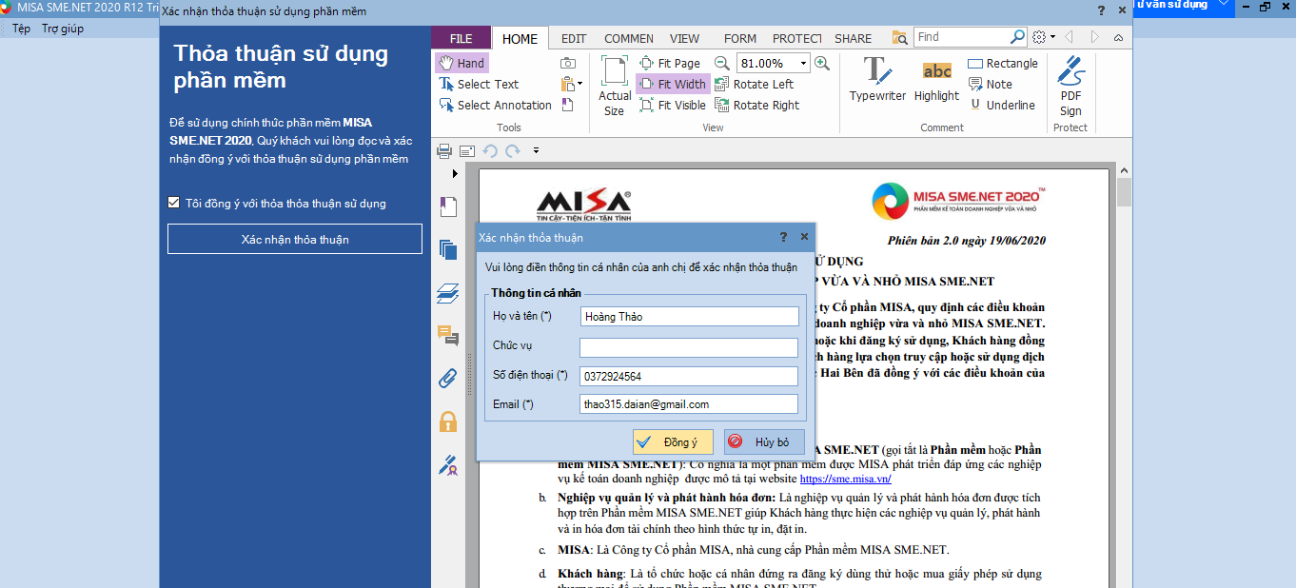Switch to the FORM tab
Screen dimensions: 1296x588
tap(740, 38)
